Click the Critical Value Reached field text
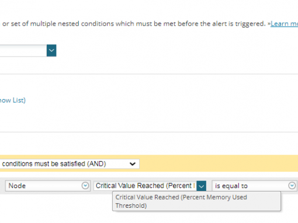Image resolution: width=298 pixels, height=223 pixels. 145,186
